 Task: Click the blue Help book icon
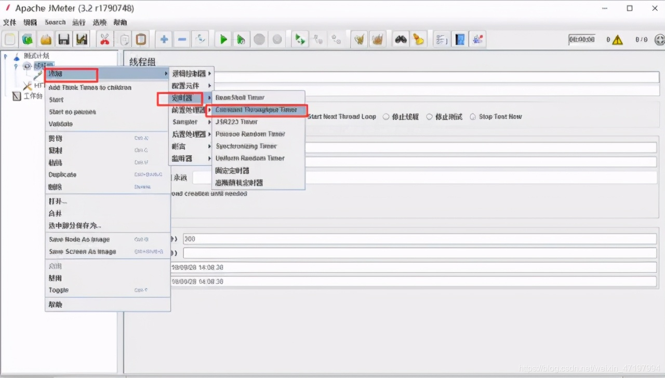tap(460, 39)
